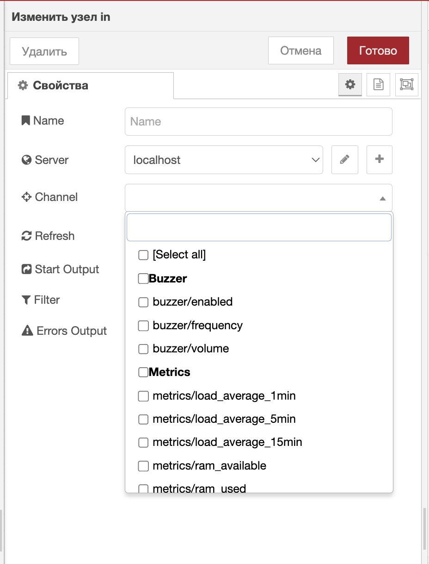Open node appearance settings icon
Screen dimensions: 429x564
[406, 85]
